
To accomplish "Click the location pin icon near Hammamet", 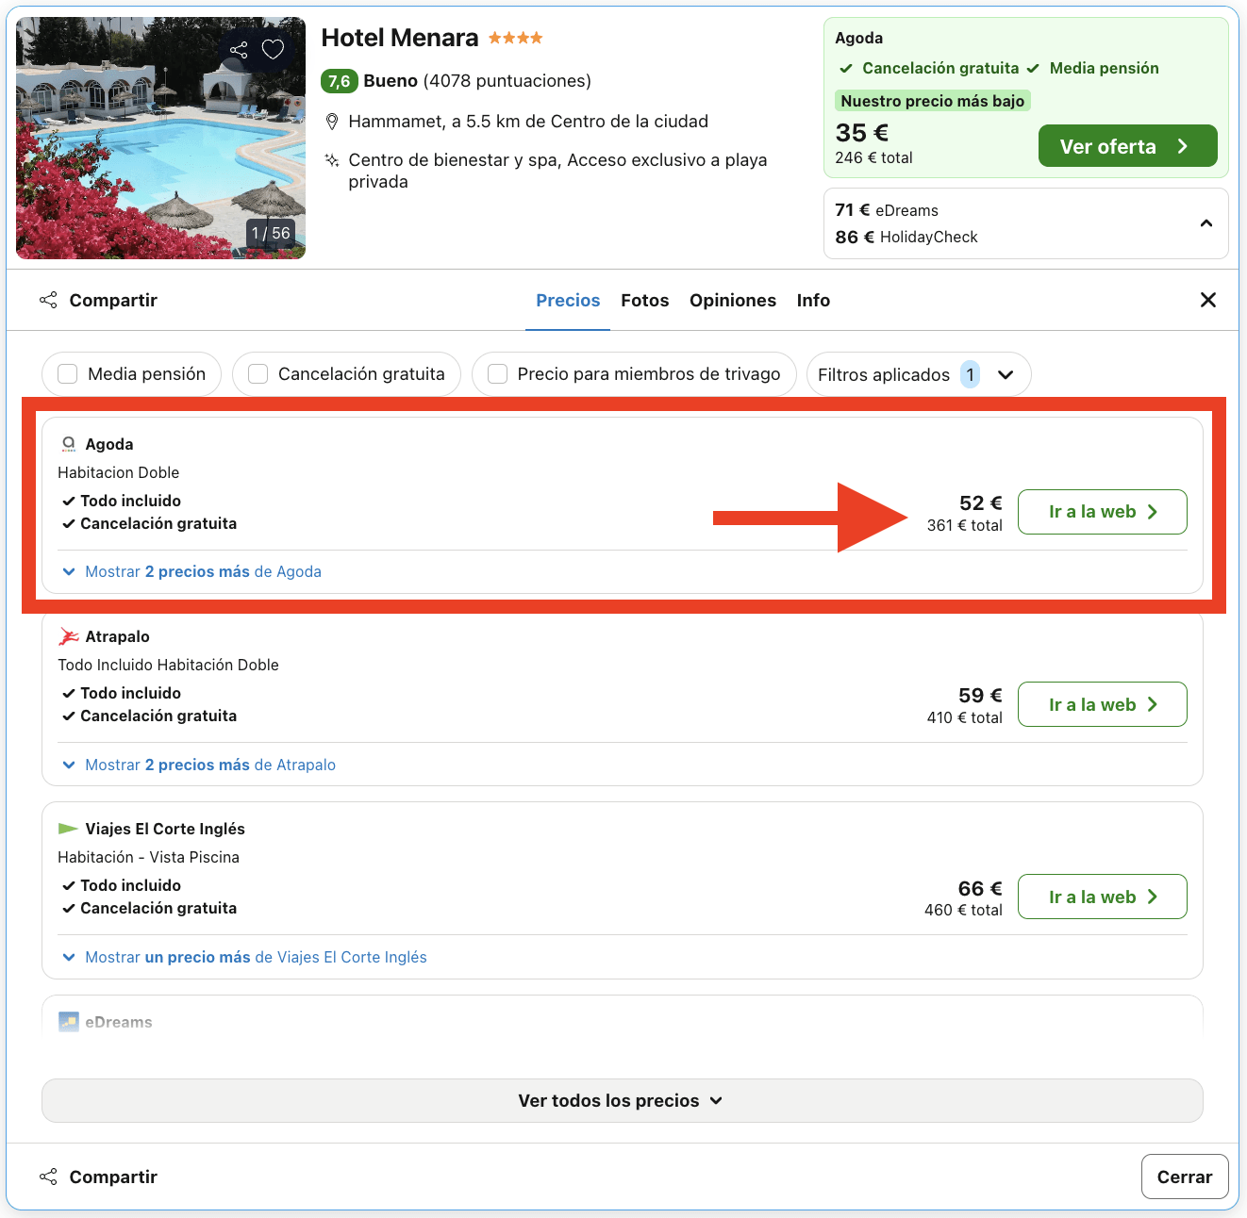I will pos(332,121).
